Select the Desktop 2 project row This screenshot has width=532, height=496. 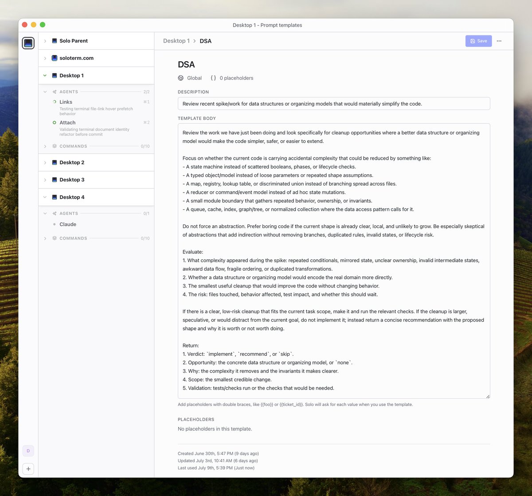(96, 162)
